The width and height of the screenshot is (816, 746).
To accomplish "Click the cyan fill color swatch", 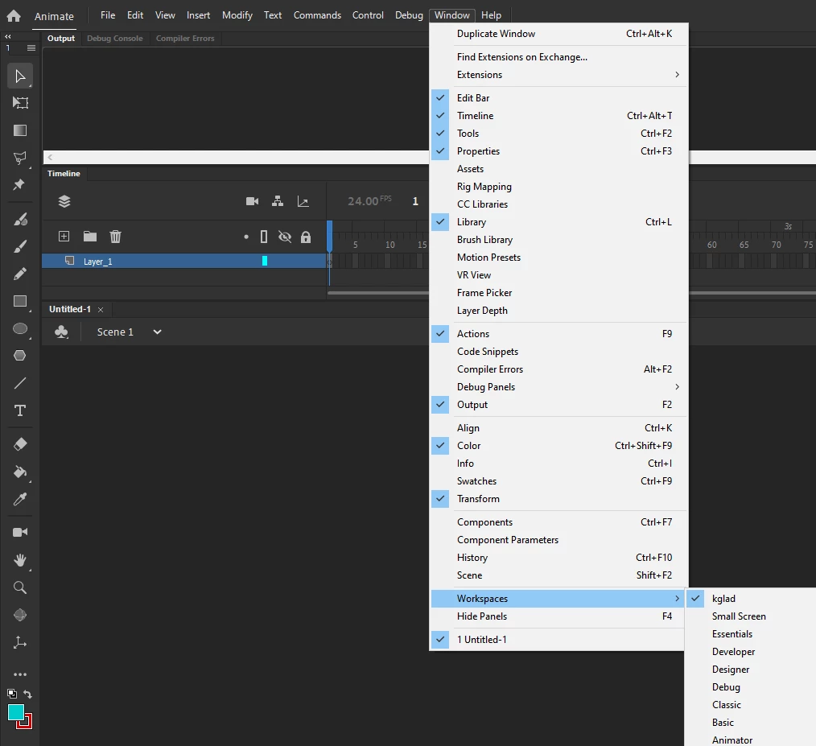I will (15, 711).
